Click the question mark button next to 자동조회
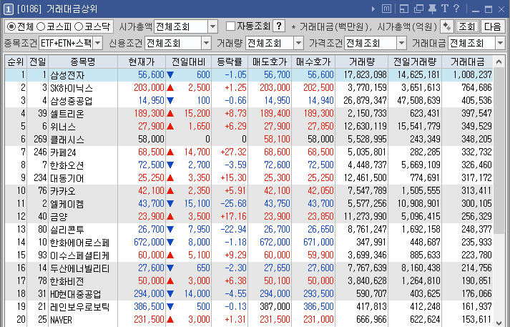 point(279,26)
